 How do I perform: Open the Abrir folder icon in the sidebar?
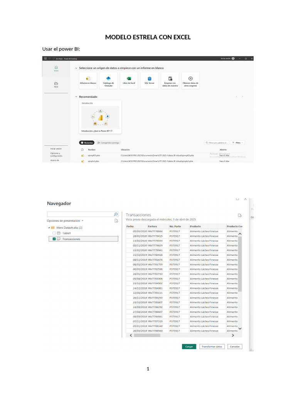[56, 83]
